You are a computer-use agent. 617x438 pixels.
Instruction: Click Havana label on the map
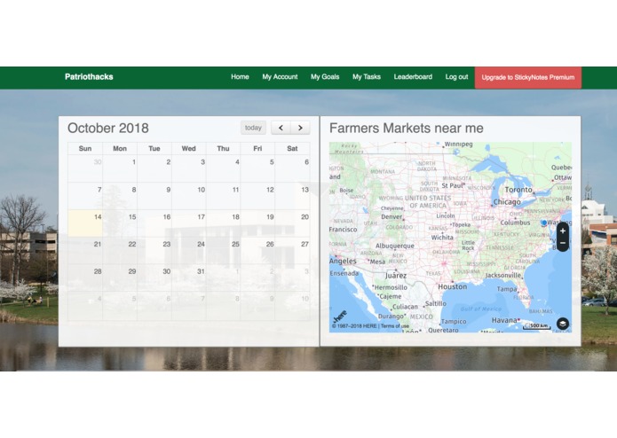point(504,320)
